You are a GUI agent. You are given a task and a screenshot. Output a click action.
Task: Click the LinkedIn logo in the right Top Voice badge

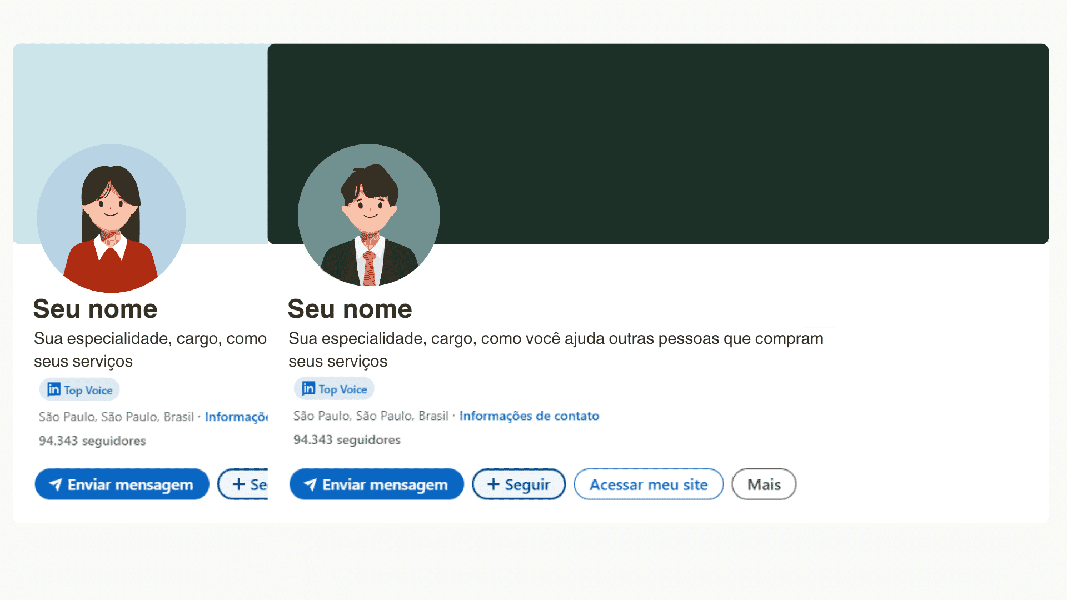[308, 388]
